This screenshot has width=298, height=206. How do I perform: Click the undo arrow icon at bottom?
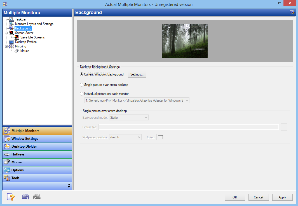point(25,197)
